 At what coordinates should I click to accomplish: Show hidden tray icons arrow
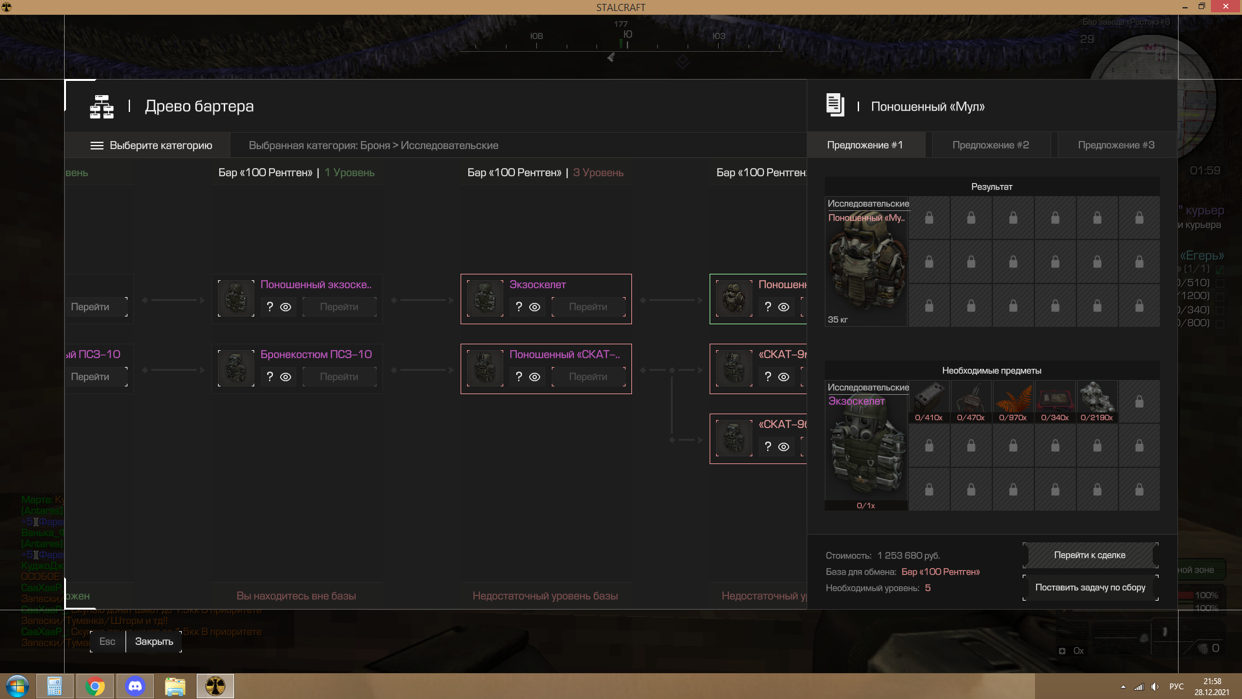1123,687
